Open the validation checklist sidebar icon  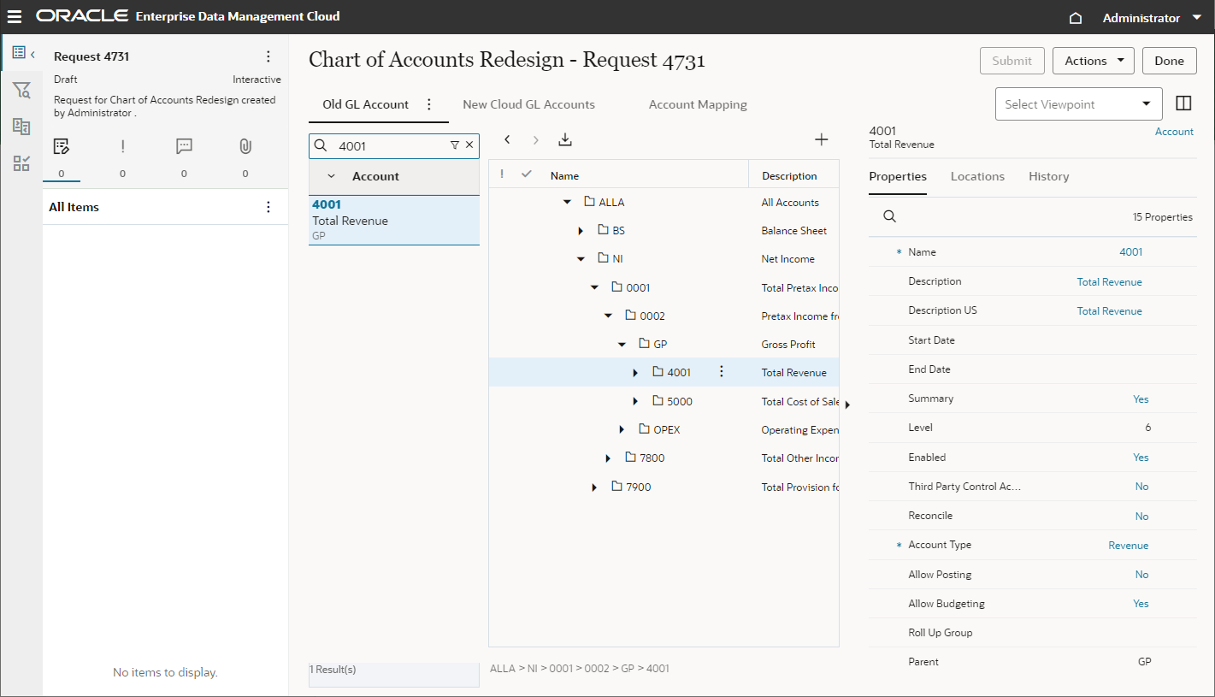click(x=21, y=163)
